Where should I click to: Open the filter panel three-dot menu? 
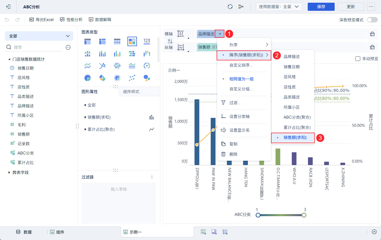tap(152, 177)
